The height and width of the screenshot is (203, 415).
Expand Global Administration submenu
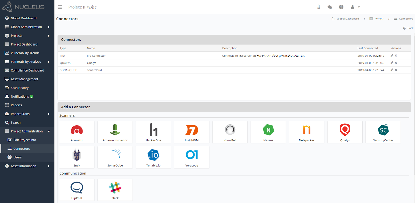[x=27, y=27]
